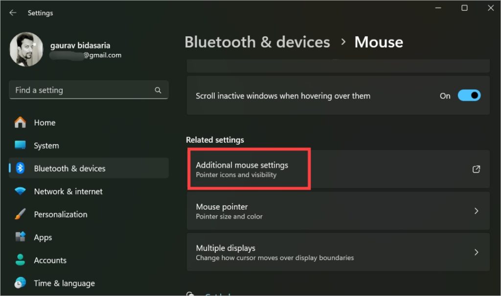Go to Bluetooth & devices breadcrumb
Screen dimensions: 501x296
257,42
